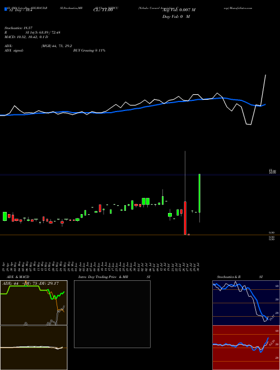Click the MACD lower panel below ADX chart

(34, 348)
